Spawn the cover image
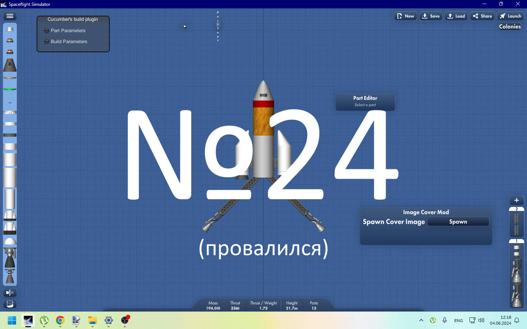 [458, 222]
